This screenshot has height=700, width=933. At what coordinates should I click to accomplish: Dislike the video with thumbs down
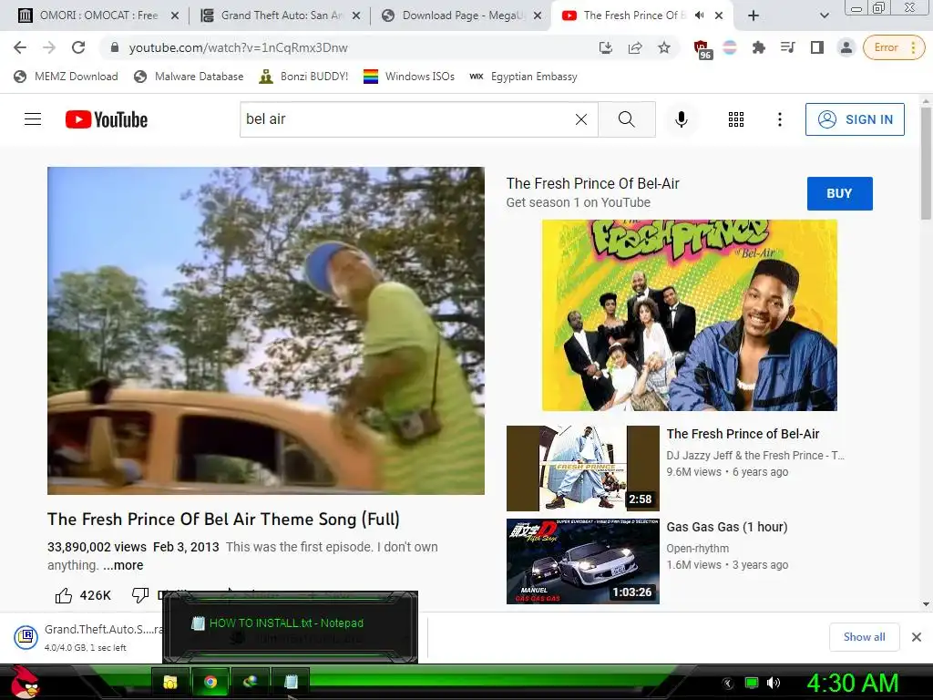(x=140, y=594)
